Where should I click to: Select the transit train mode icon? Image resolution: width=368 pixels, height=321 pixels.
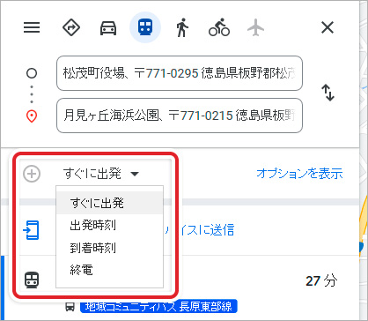point(145,27)
